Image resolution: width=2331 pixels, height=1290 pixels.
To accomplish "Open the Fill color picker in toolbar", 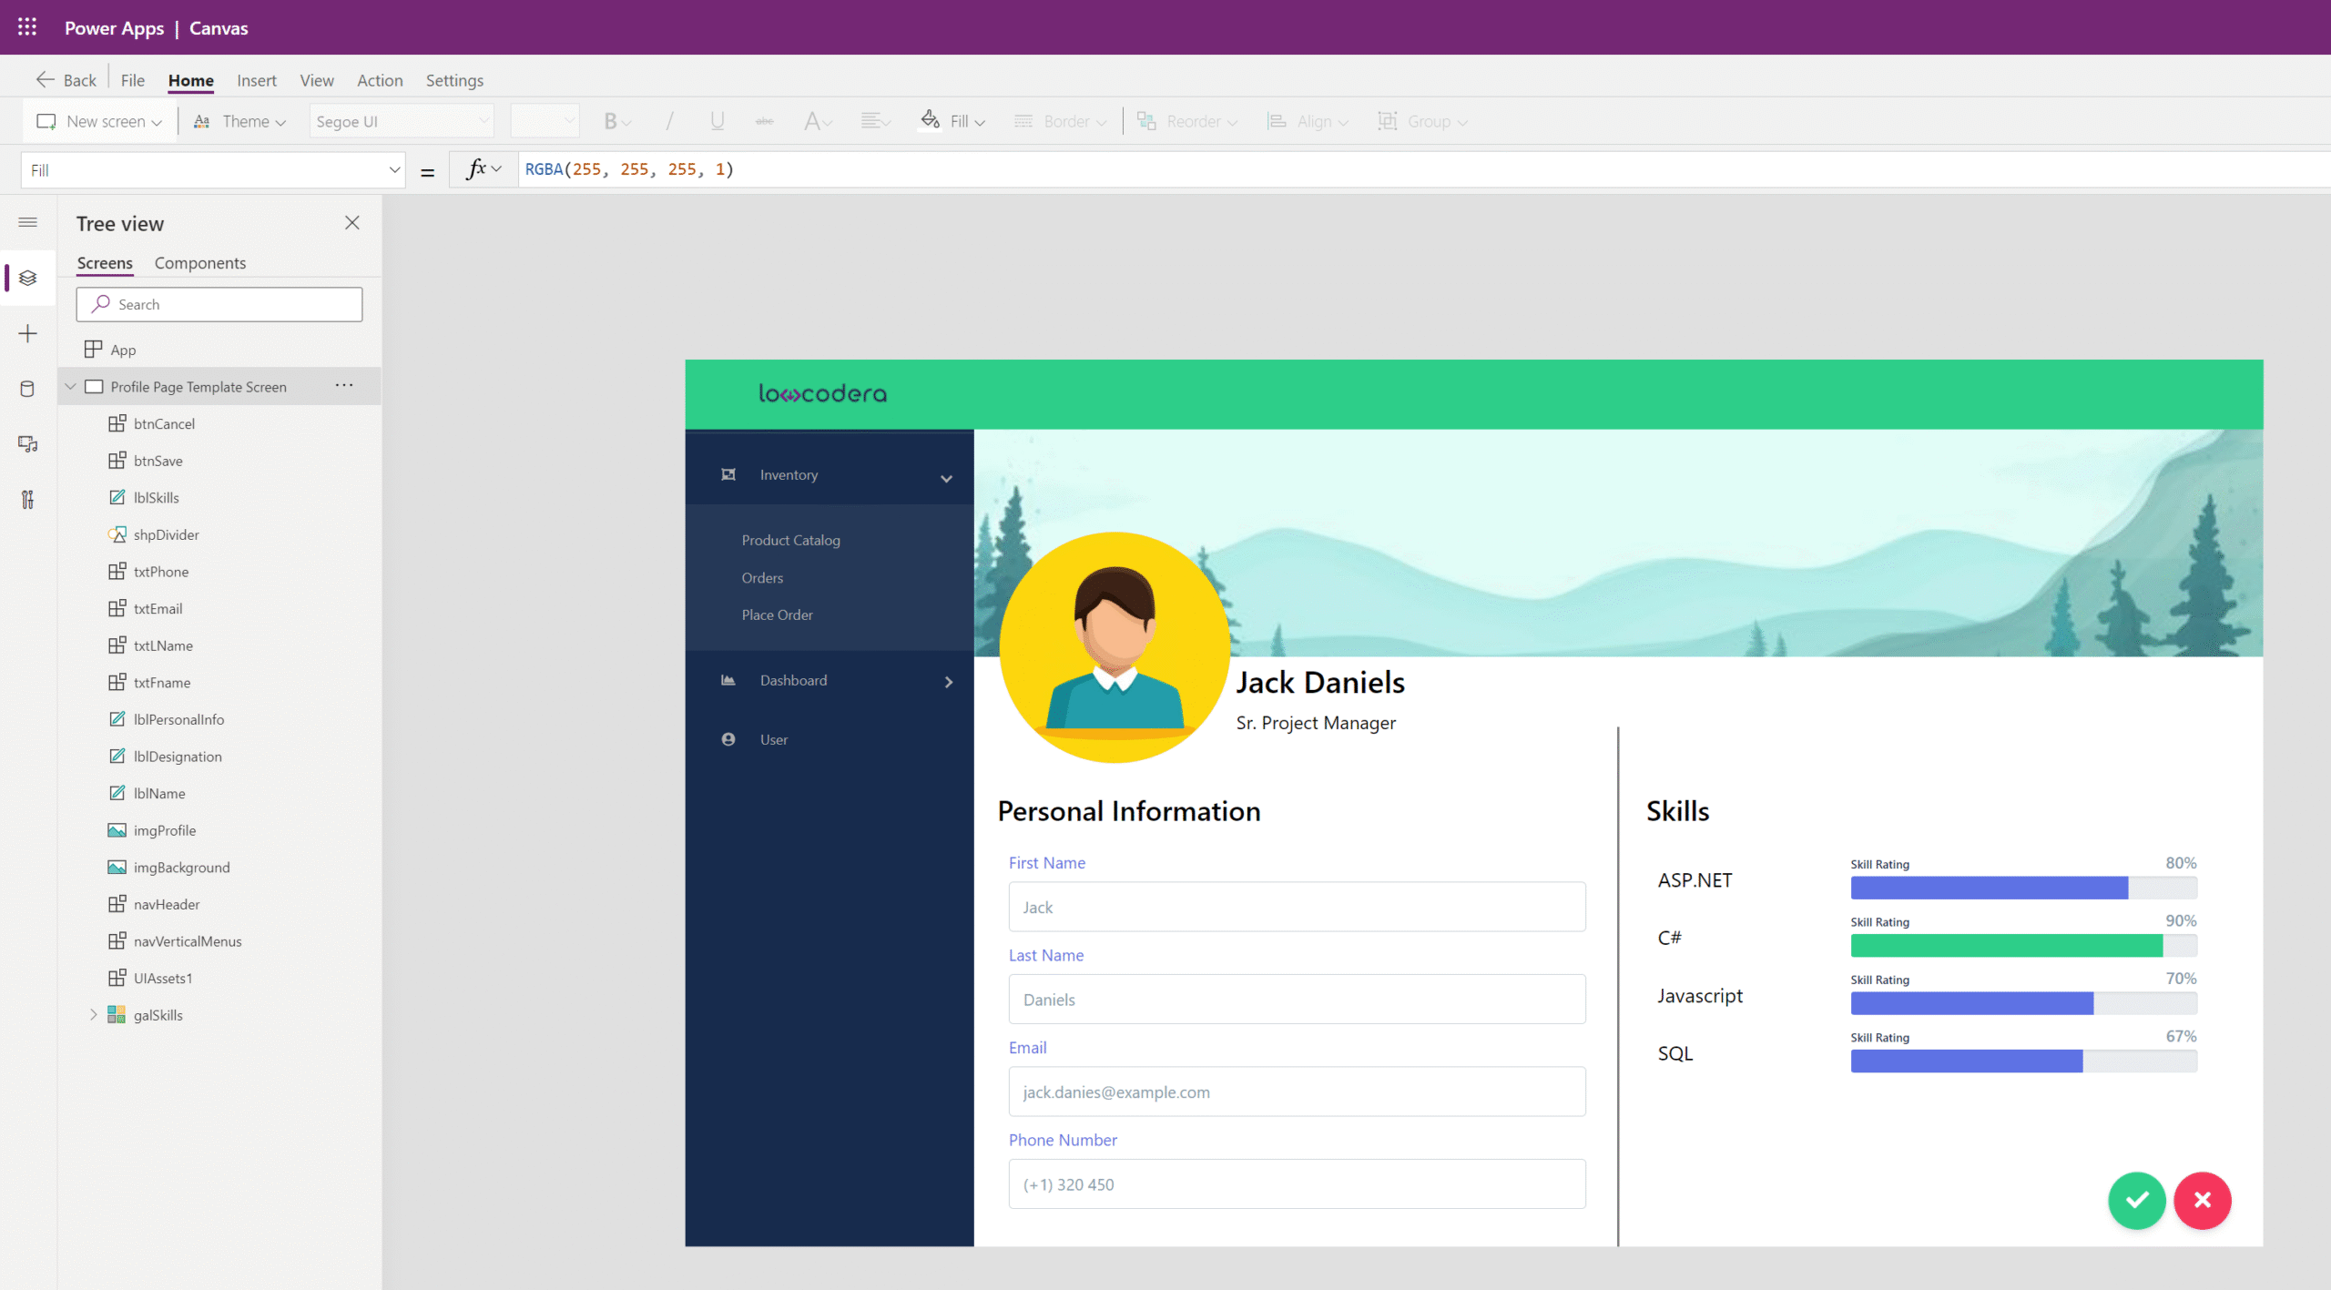I will [952, 122].
